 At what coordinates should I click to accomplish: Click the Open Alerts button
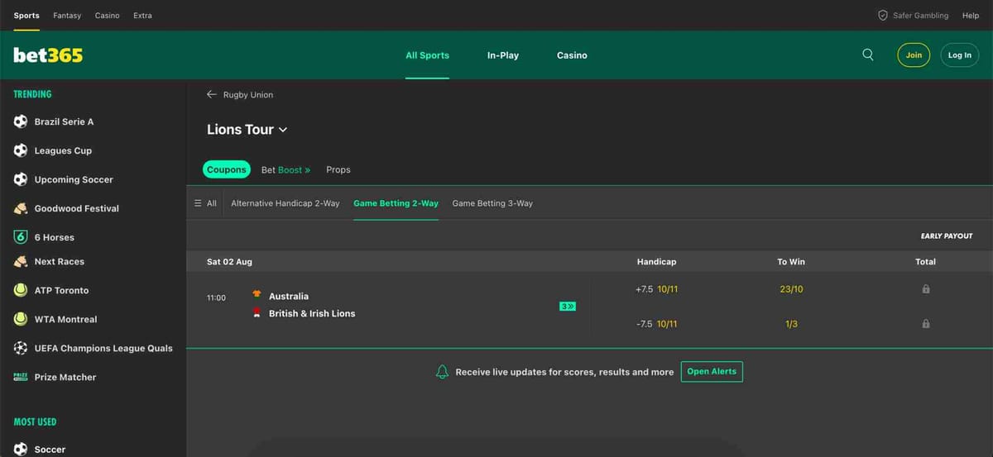click(x=712, y=371)
